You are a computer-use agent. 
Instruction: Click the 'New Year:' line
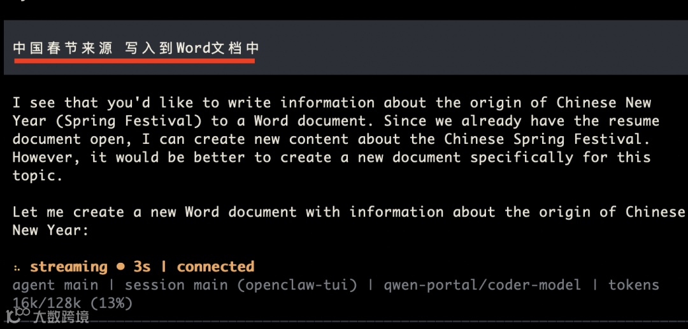click(x=50, y=230)
